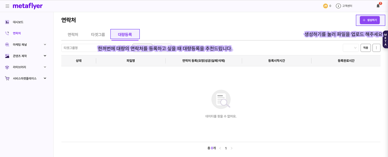Switch to the 타겟그룹 tab
Screen dimensions: 388x157
98,34
